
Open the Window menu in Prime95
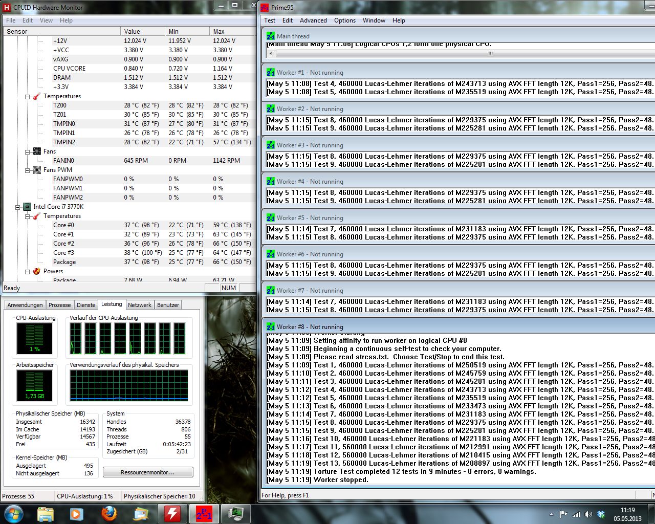[x=374, y=20]
